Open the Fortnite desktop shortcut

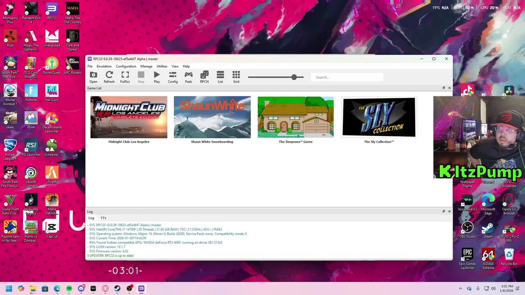[x=31, y=93]
